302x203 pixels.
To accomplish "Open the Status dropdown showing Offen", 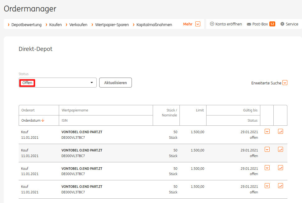I will coord(57,83).
